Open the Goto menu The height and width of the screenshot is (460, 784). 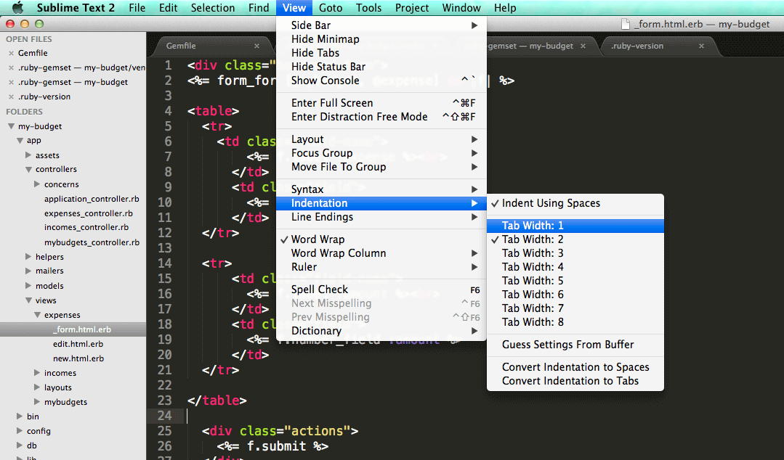(x=331, y=8)
